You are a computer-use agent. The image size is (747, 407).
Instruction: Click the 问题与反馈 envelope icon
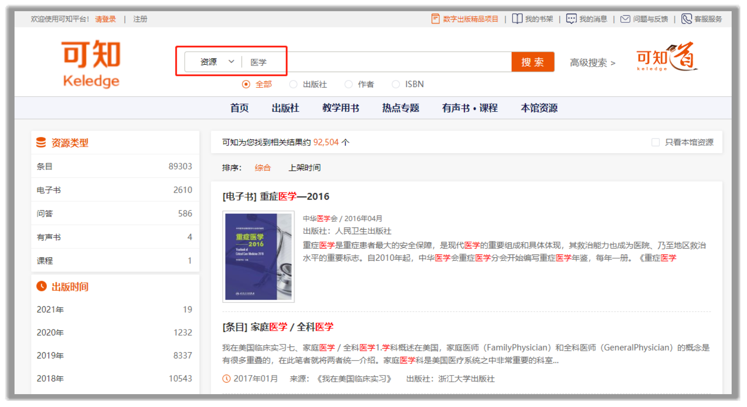625,19
